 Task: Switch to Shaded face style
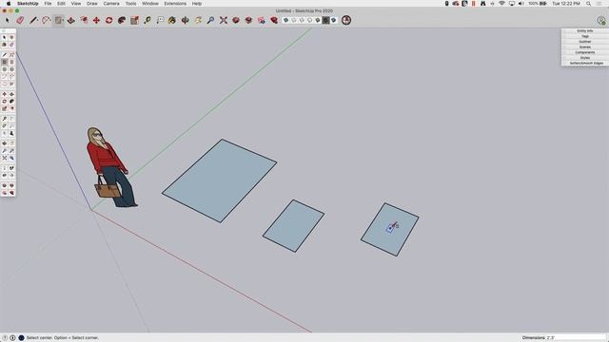pyautogui.click(x=318, y=20)
